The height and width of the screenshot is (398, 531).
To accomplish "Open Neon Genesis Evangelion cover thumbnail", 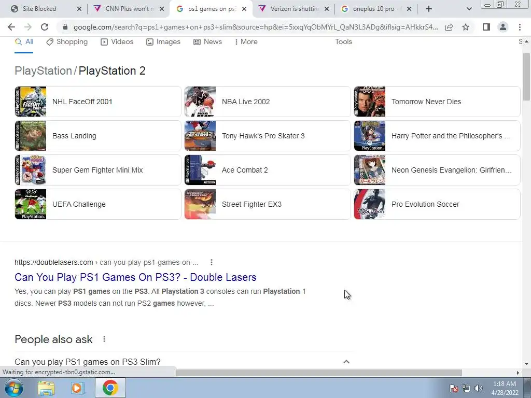I will (369, 170).
